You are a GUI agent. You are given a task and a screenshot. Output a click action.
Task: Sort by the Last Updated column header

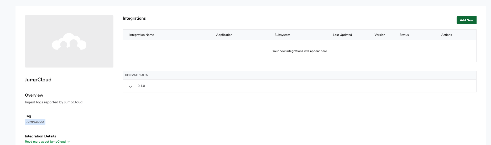(x=342, y=35)
